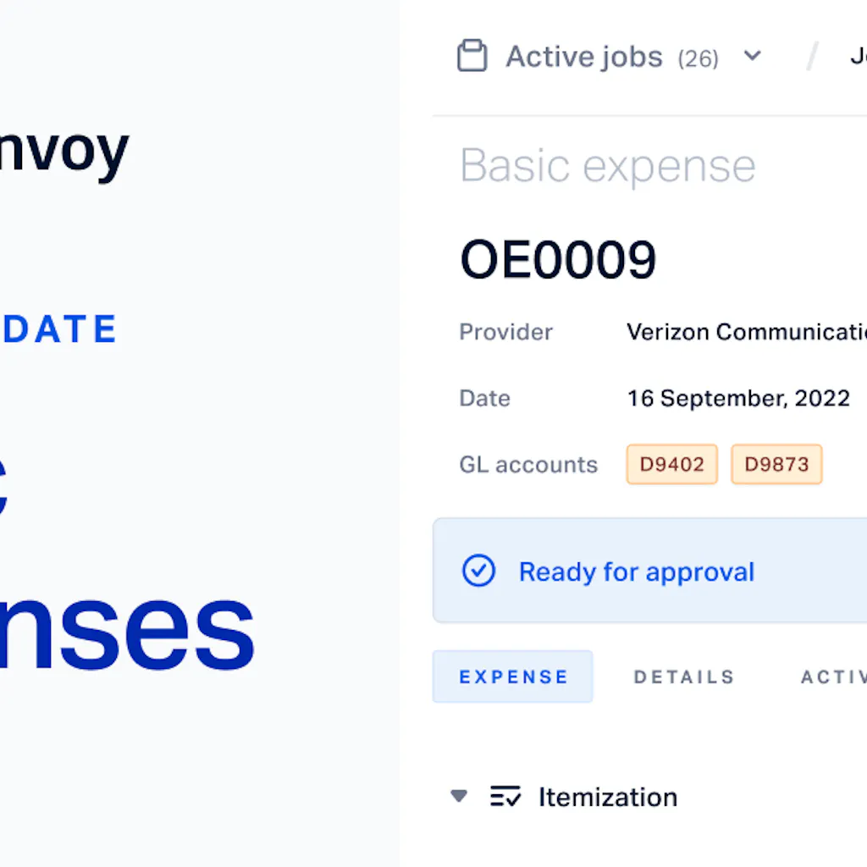Switch to the DETAILS tab
The height and width of the screenshot is (867, 867).
(x=683, y=676)
